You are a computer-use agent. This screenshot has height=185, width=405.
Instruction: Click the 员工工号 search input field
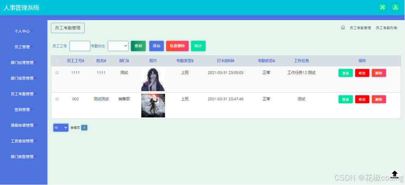tap(80, 46)
